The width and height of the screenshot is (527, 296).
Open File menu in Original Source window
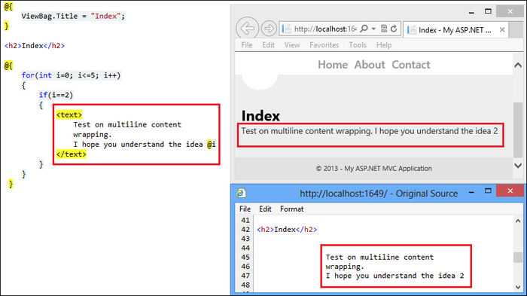coord(245,209)
